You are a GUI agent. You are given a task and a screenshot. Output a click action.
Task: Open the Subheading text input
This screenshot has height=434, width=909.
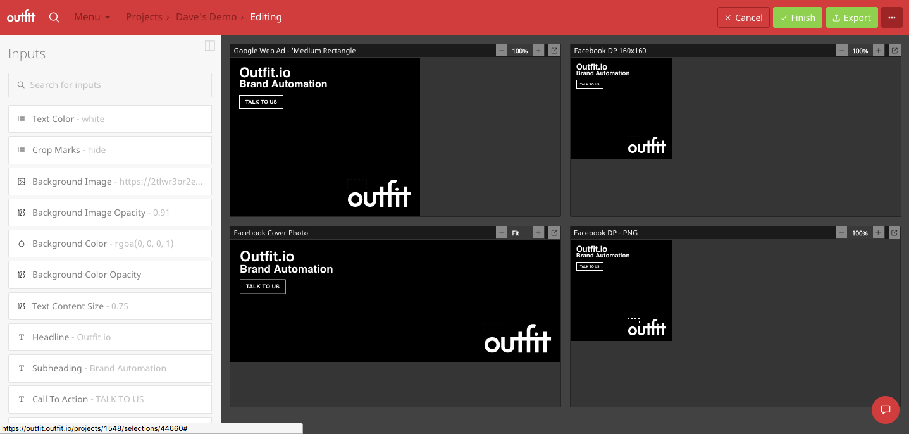coord(110,368)
